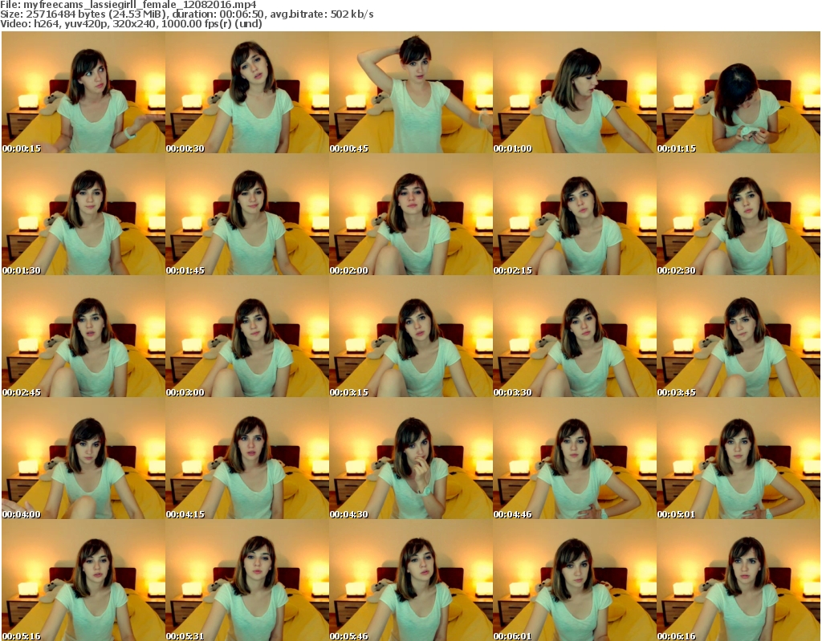This screenshot has width=822, height=641.
Task: Pick the 00:03:30 frame
Action: click(x=575, y=336)
